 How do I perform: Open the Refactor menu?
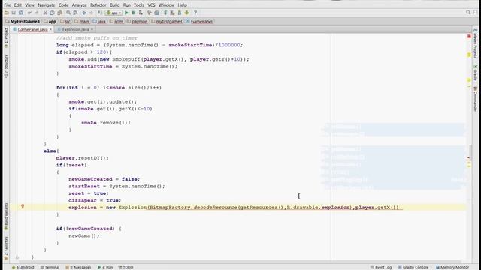coord(98,5)
